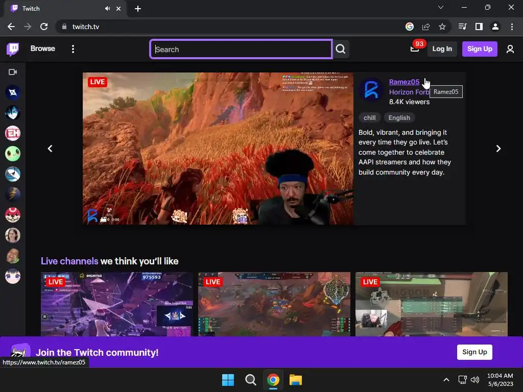Click Sign Up in the purple community banner
This screenshot has width=523, height=392.
(474, 352)
